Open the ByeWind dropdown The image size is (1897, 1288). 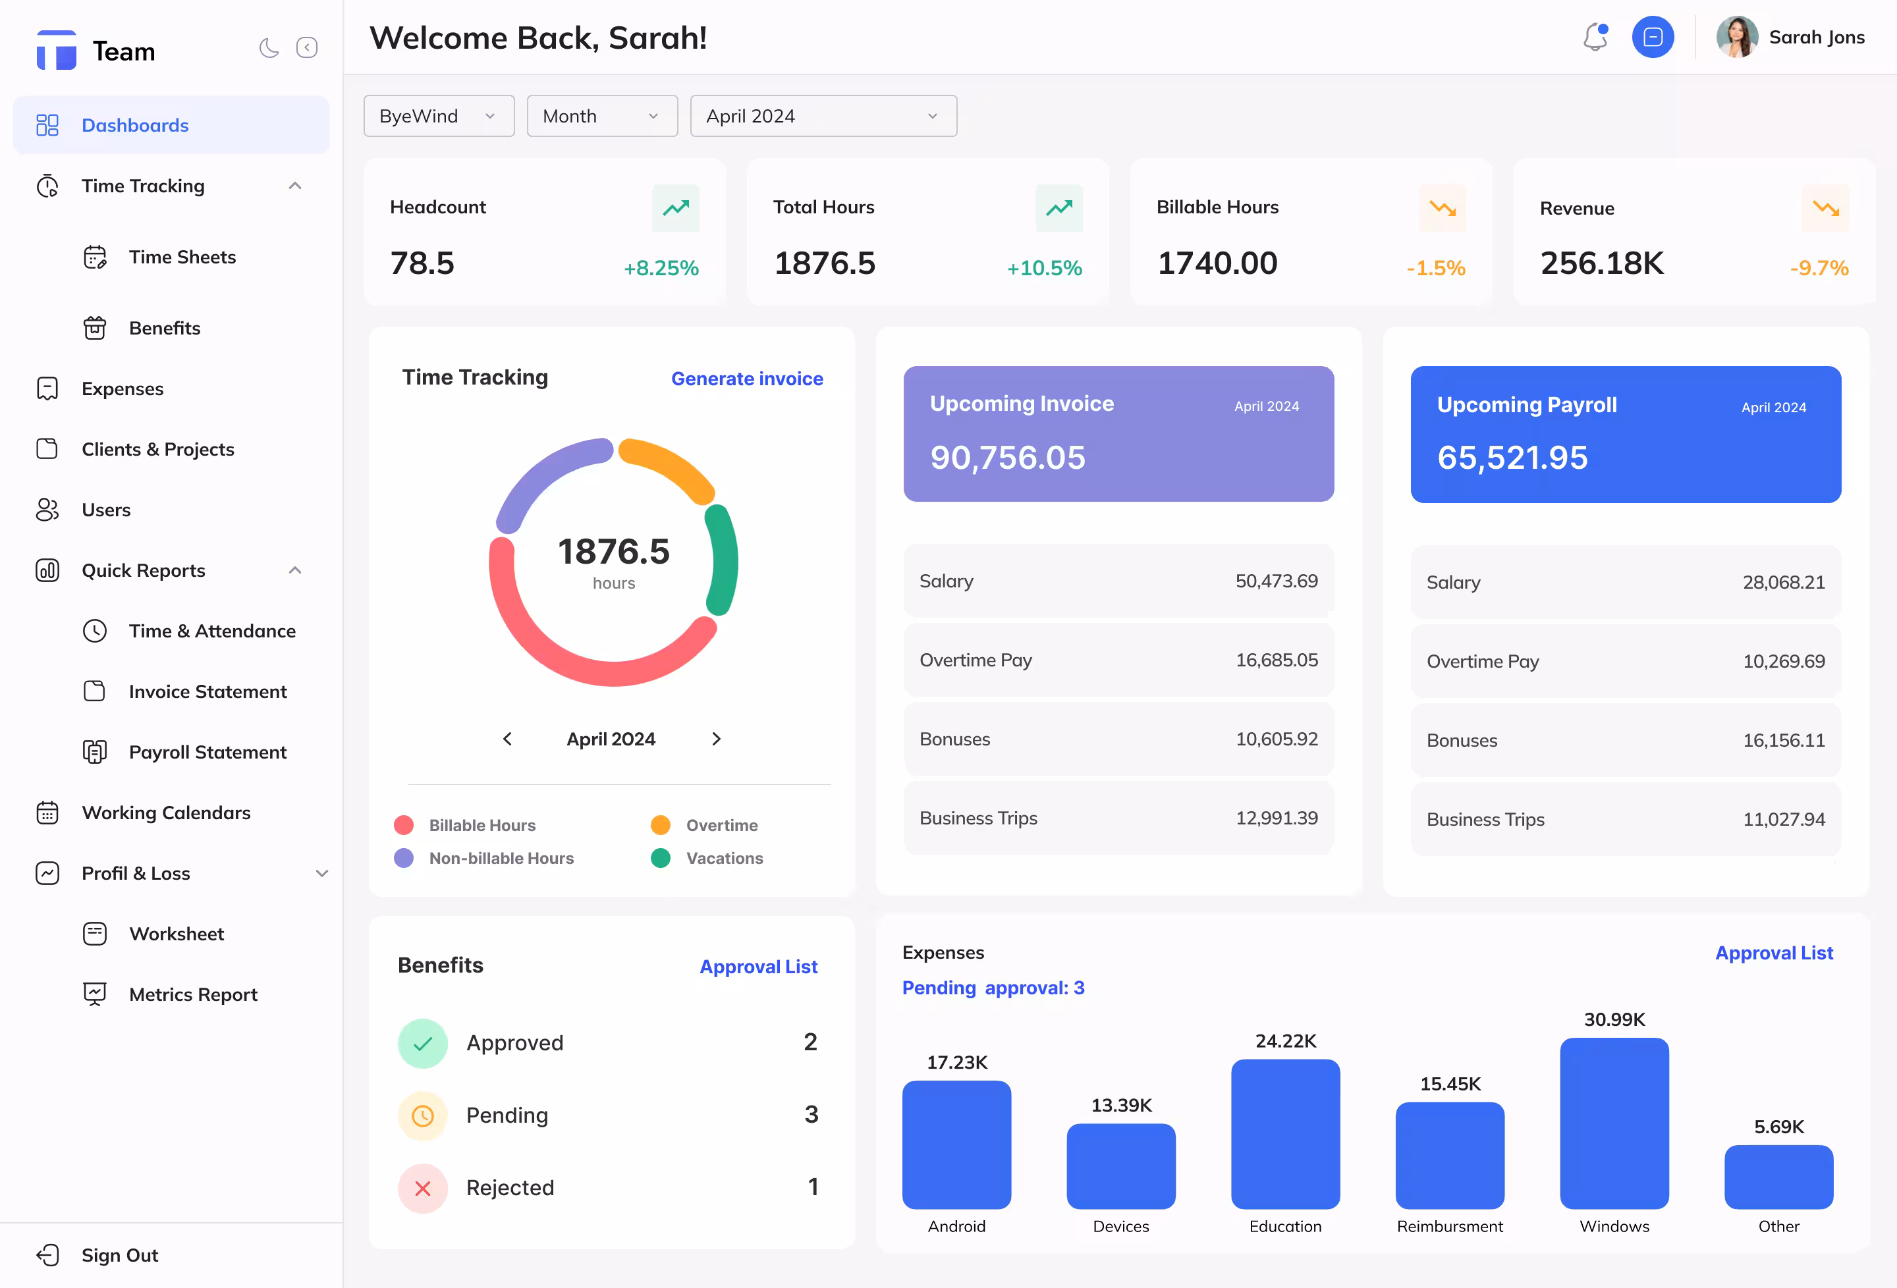(438, 116)
